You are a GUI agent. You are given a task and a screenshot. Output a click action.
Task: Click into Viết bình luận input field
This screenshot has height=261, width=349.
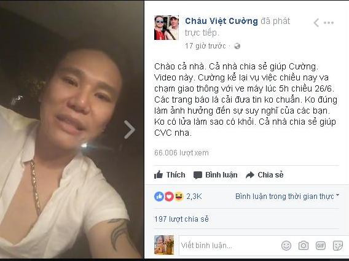click(x=229, y=246)
